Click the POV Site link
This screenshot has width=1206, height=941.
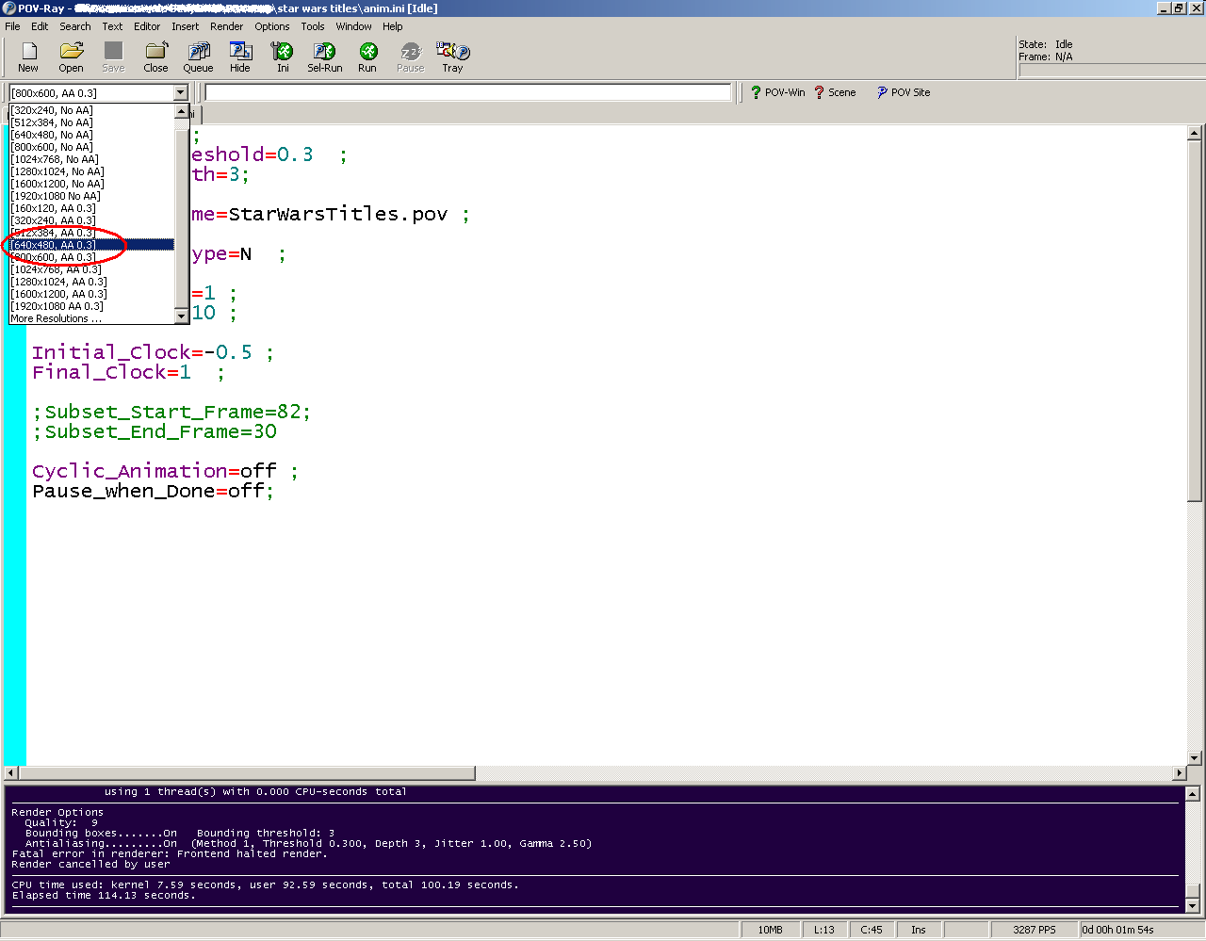pos(904,92)
